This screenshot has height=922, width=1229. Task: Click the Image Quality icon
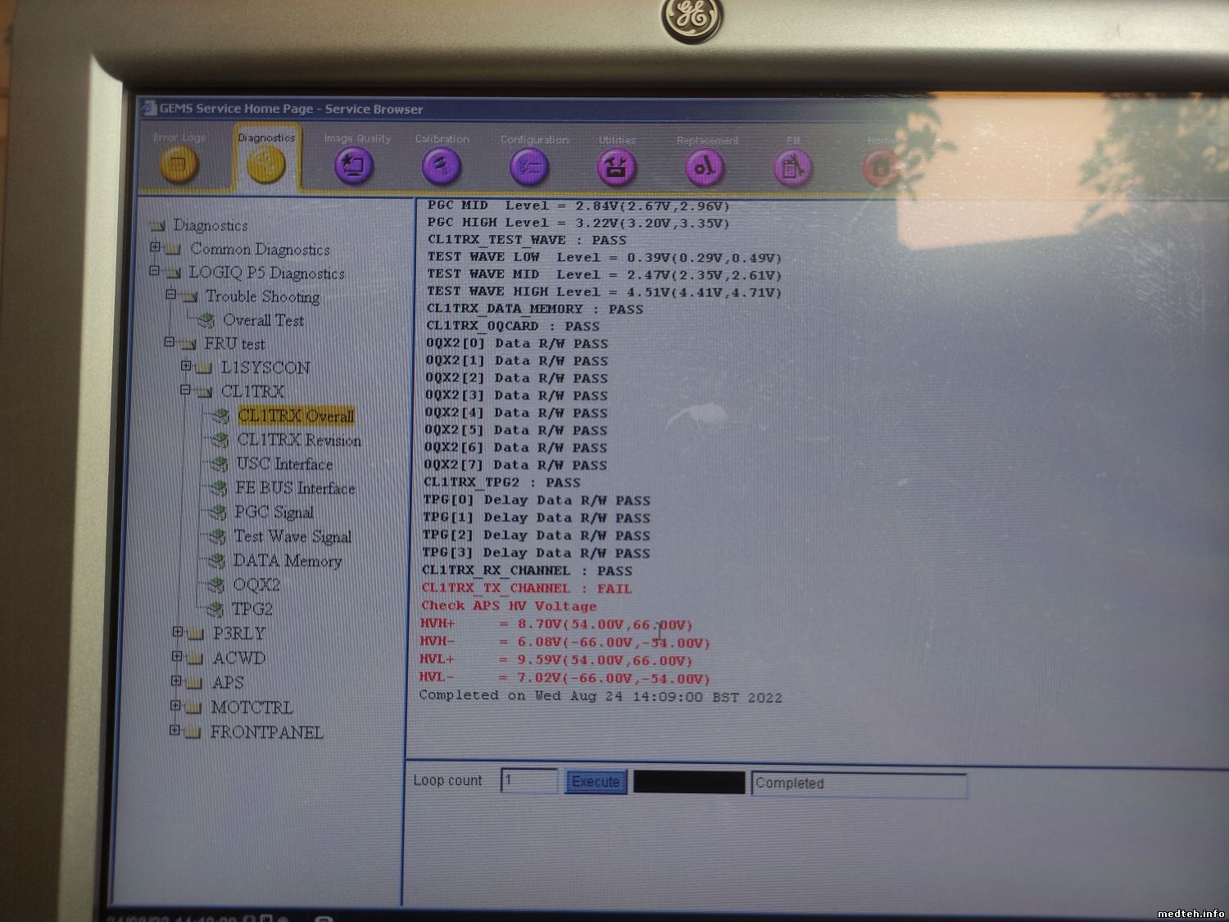[x=354, y=166]
